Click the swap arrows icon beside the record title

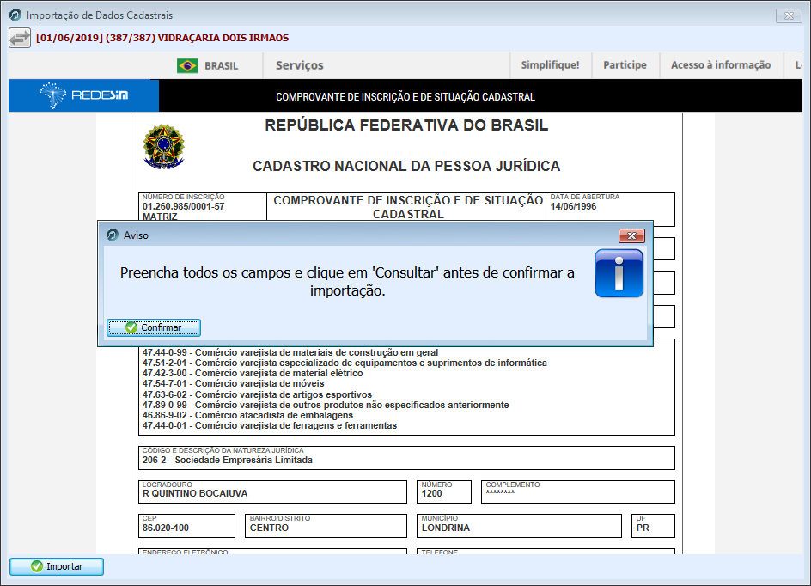coord(20,39)
